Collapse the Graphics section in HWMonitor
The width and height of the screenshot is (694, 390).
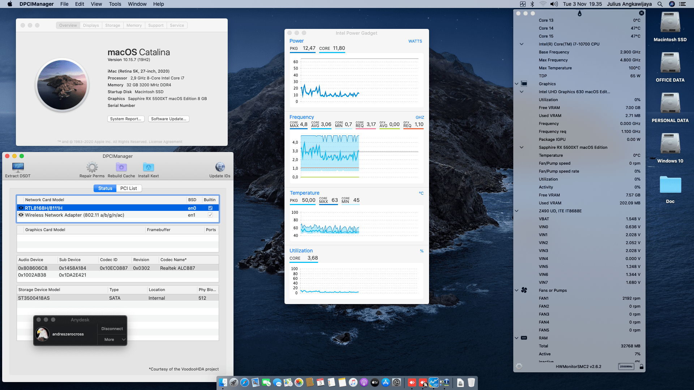[x=517, y=84]
